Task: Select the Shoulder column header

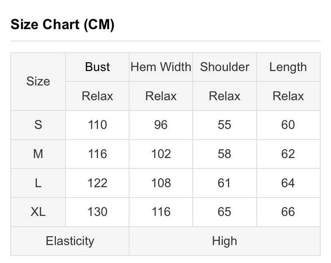Action: click(224, 67)
